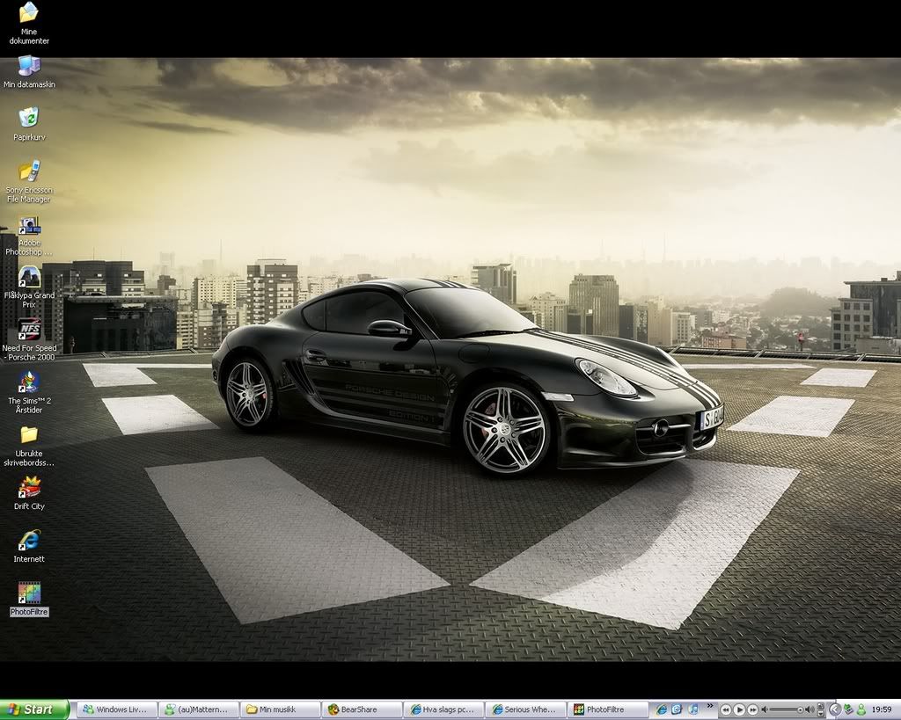Launch Adobe Photoshop from desktop
This screenshot has width=901, height=720.
click(29, 225)
